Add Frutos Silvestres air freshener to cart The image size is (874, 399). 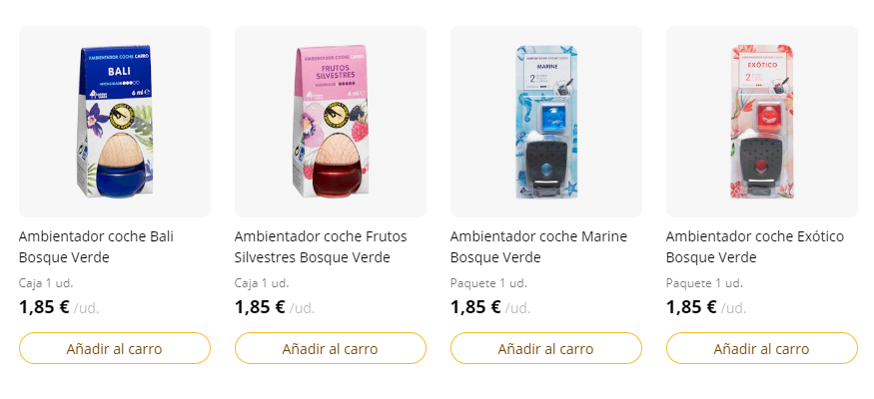[x=331, y=348]
